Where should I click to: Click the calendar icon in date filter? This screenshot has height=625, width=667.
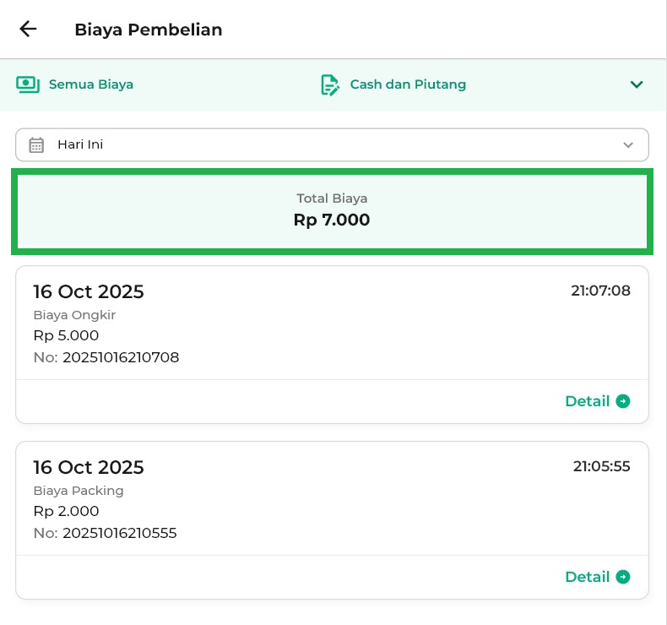(x=36, y=144)
